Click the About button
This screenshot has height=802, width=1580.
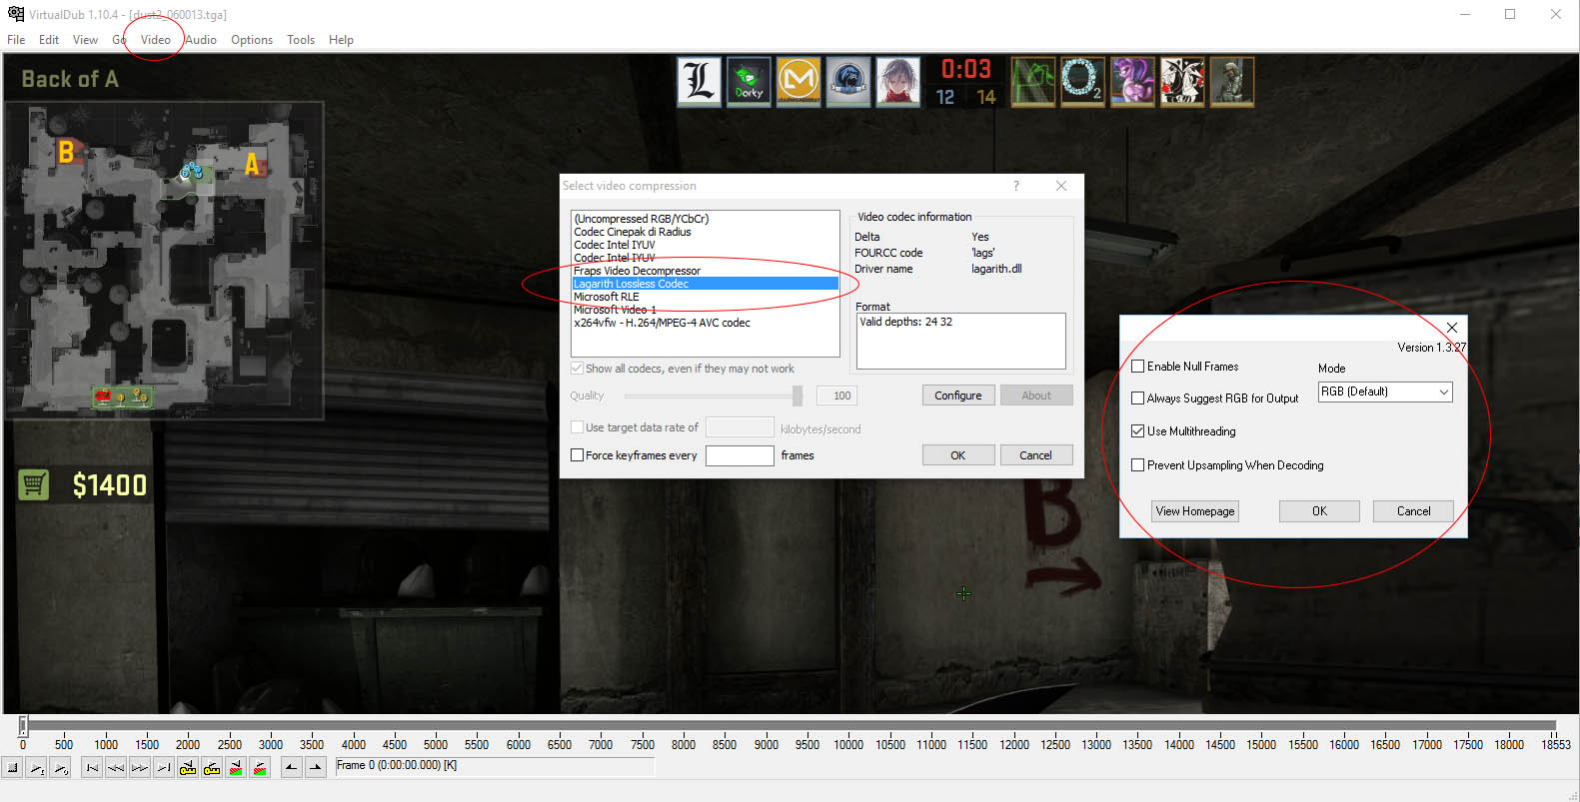1036,396
